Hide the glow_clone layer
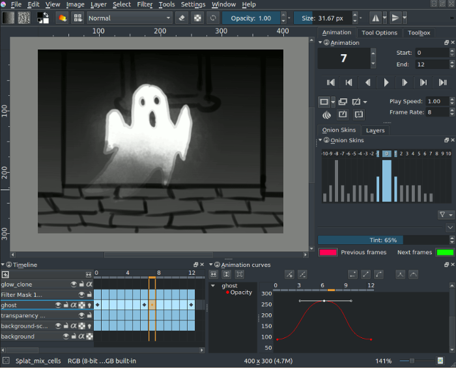The height and width of the screenshot is (368, 456). (74, 285)
